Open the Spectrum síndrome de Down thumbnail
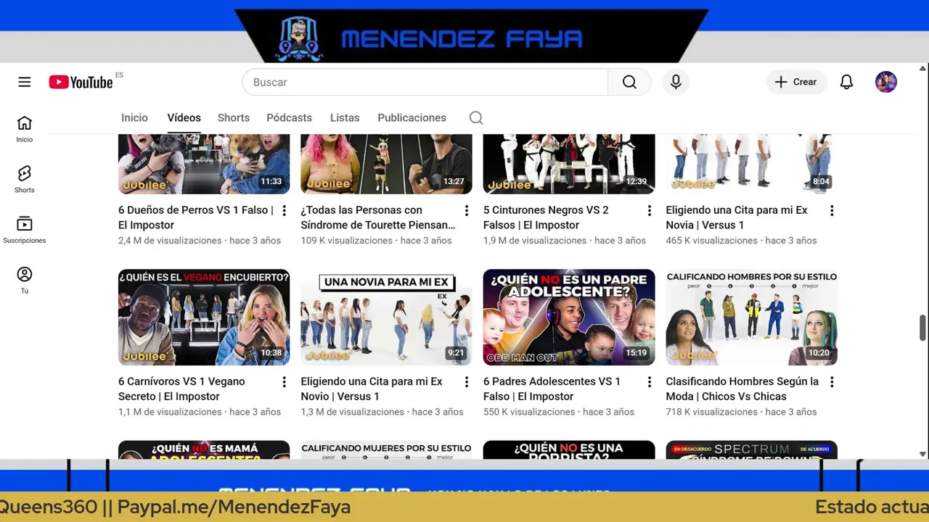The image size is (929, 522). click(751, 449)
